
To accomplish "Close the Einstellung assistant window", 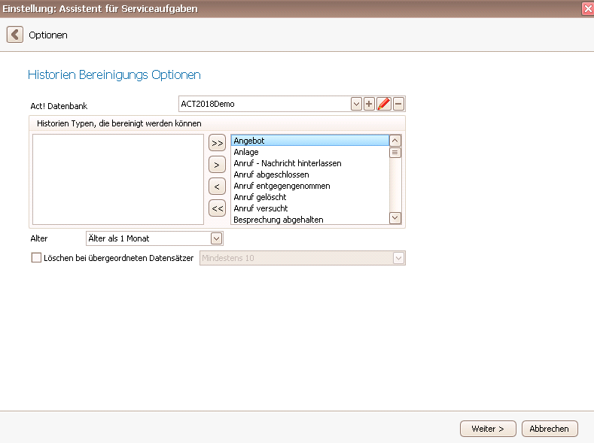I will point(588,9).
